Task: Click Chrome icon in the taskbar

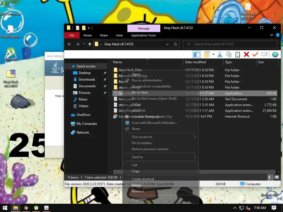Action: [x=26, y=208]
